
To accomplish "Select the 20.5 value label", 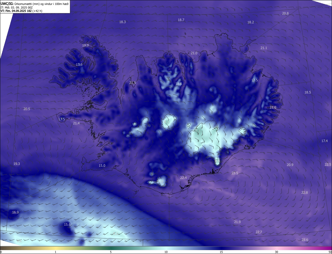I will click(x=27, y=109).
